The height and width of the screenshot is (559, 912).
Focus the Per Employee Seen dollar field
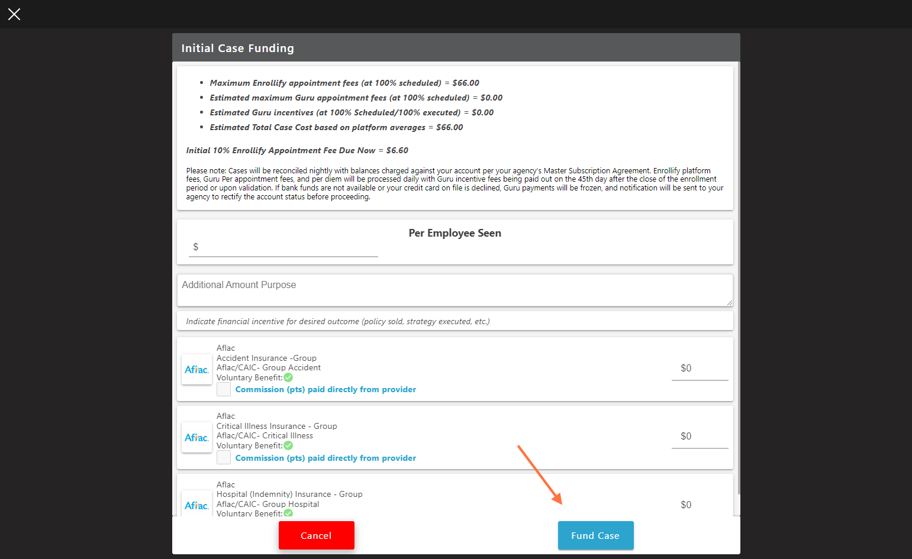(x=283, y=247)
